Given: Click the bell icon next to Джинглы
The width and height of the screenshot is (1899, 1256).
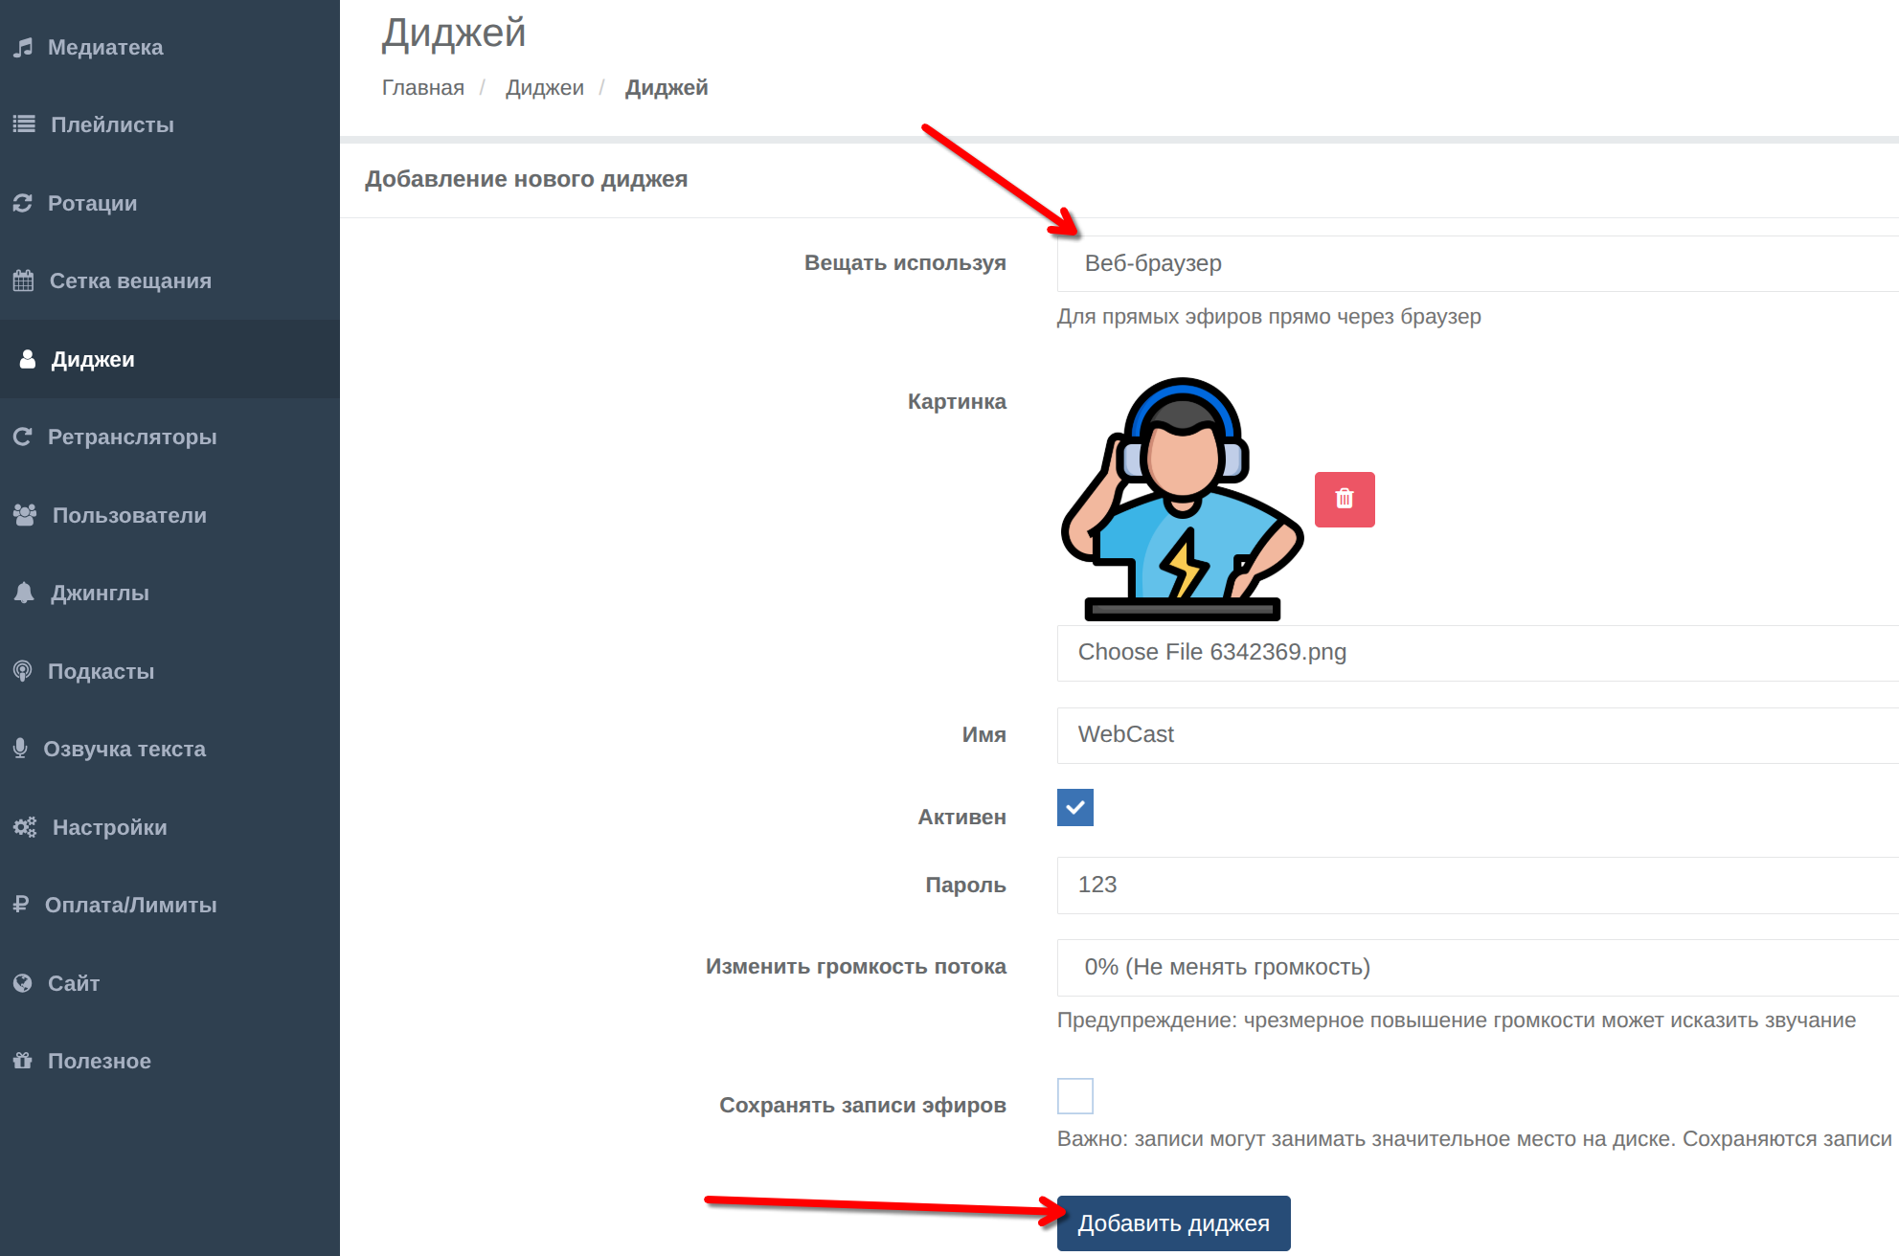Looking at the screenshot, I should point(24,593).
